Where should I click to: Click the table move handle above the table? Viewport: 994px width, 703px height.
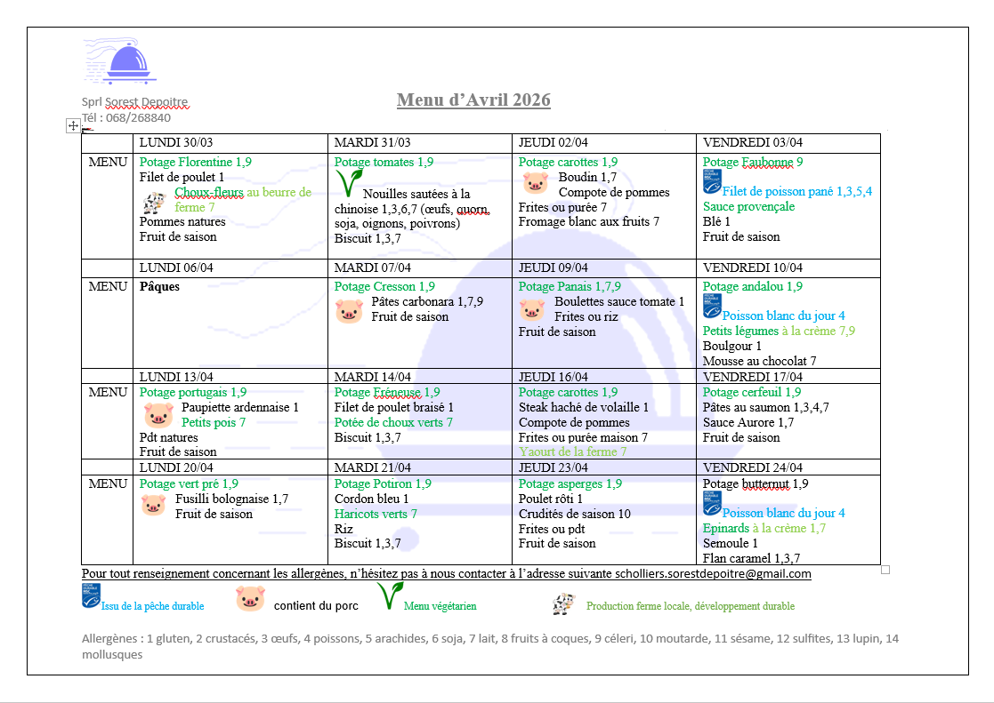74,126
